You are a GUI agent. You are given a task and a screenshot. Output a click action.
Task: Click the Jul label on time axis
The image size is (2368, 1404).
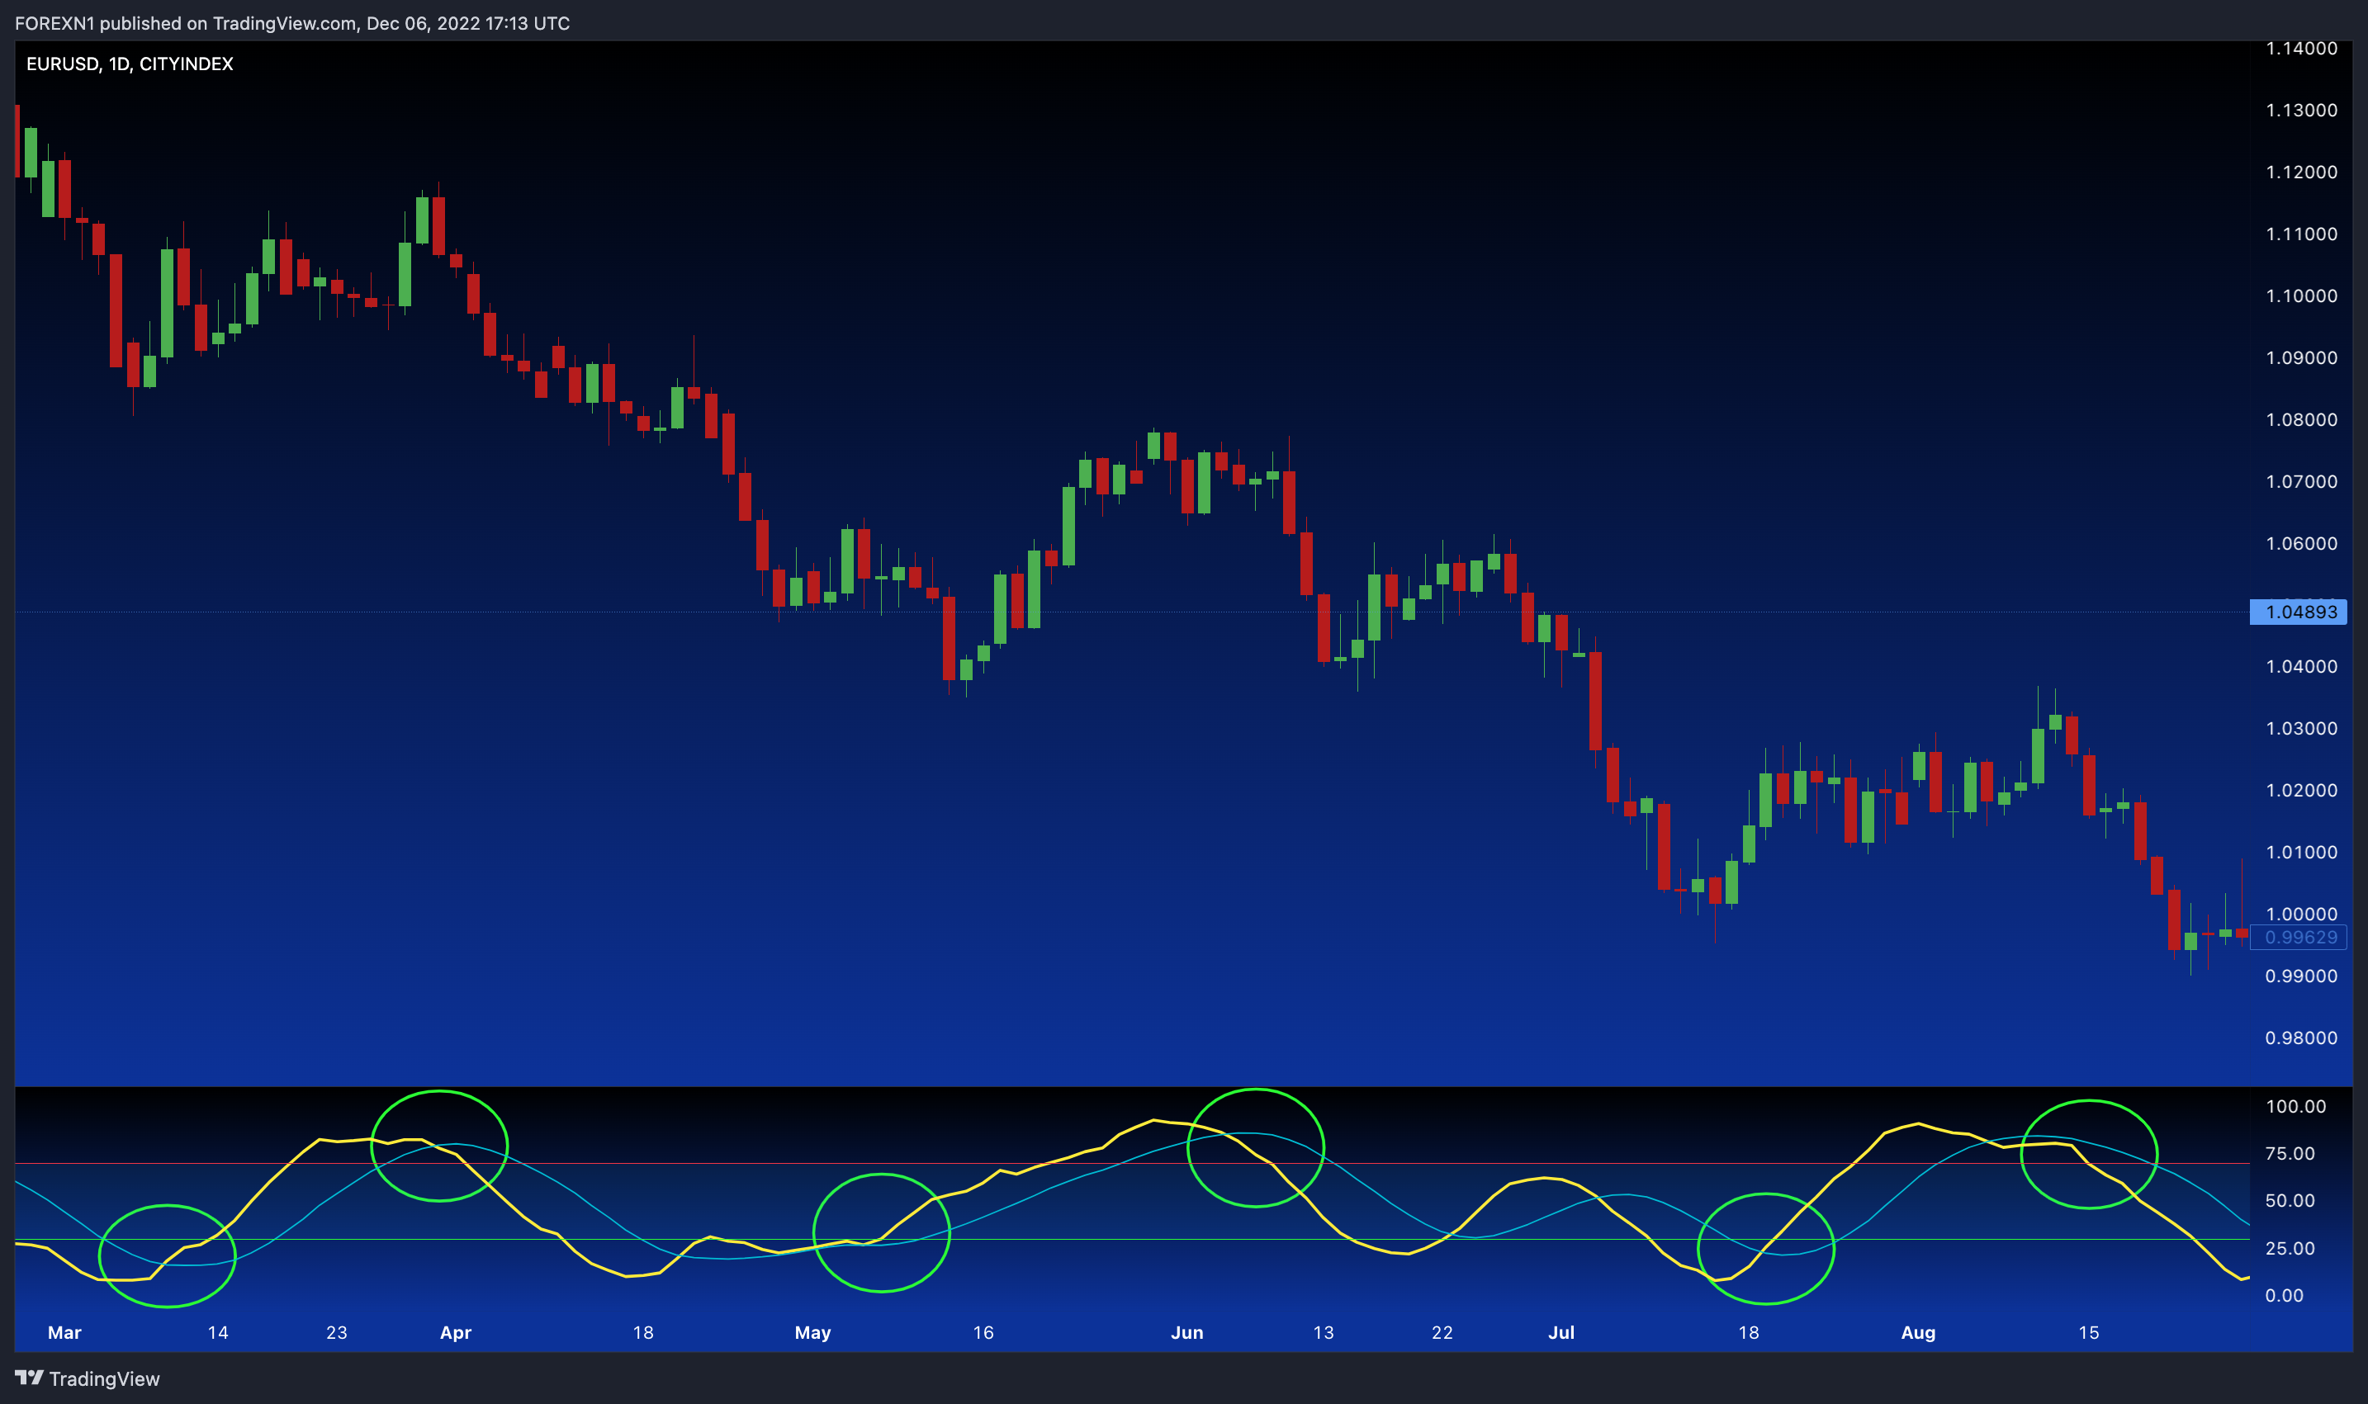(1561, 1332)
